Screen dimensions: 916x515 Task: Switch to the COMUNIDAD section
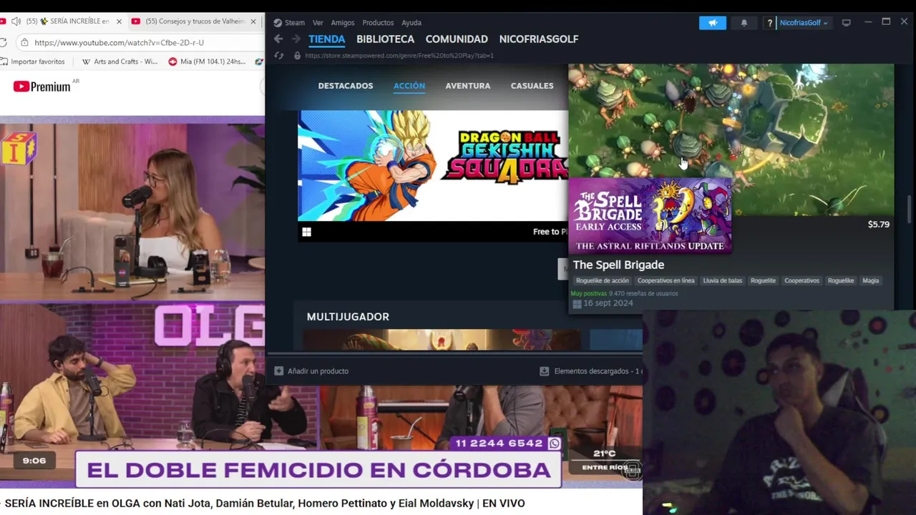pyautogui.click(x=457, y=39)
